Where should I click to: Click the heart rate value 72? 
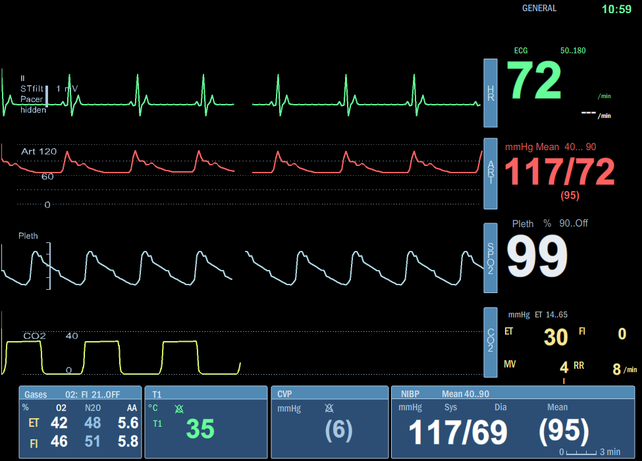point(534,81)
